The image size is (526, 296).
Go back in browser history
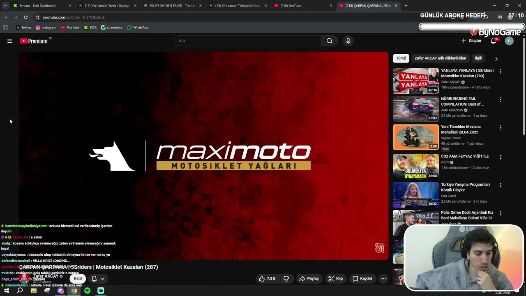(x=6, y=17)
